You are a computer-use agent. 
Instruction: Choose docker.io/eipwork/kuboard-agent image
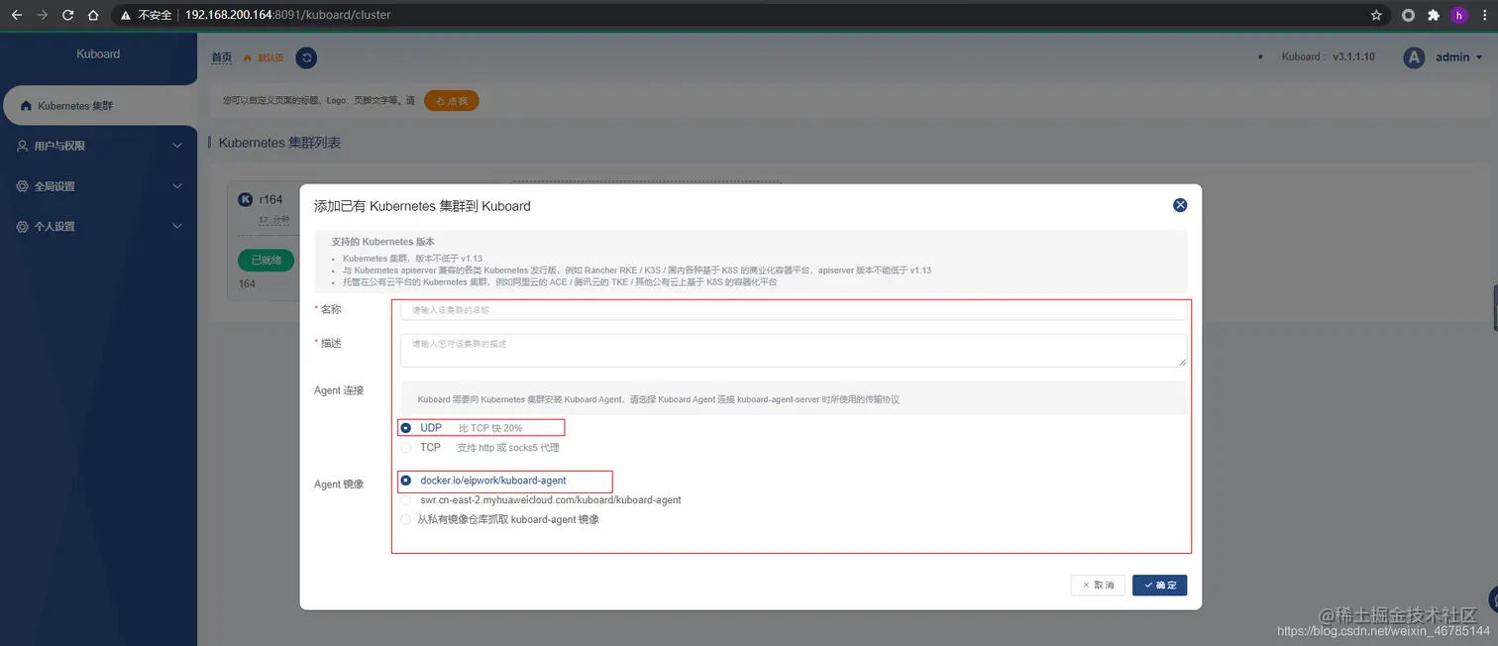point(405,481)
